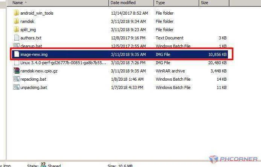Viewport: 261px width, 167px height.
Task: Click the cleanup.bat batch file icon
Action: coord(16,45)
